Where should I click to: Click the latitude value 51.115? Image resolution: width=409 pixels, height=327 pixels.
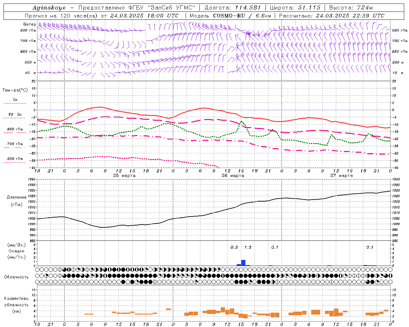click(309, 8)
